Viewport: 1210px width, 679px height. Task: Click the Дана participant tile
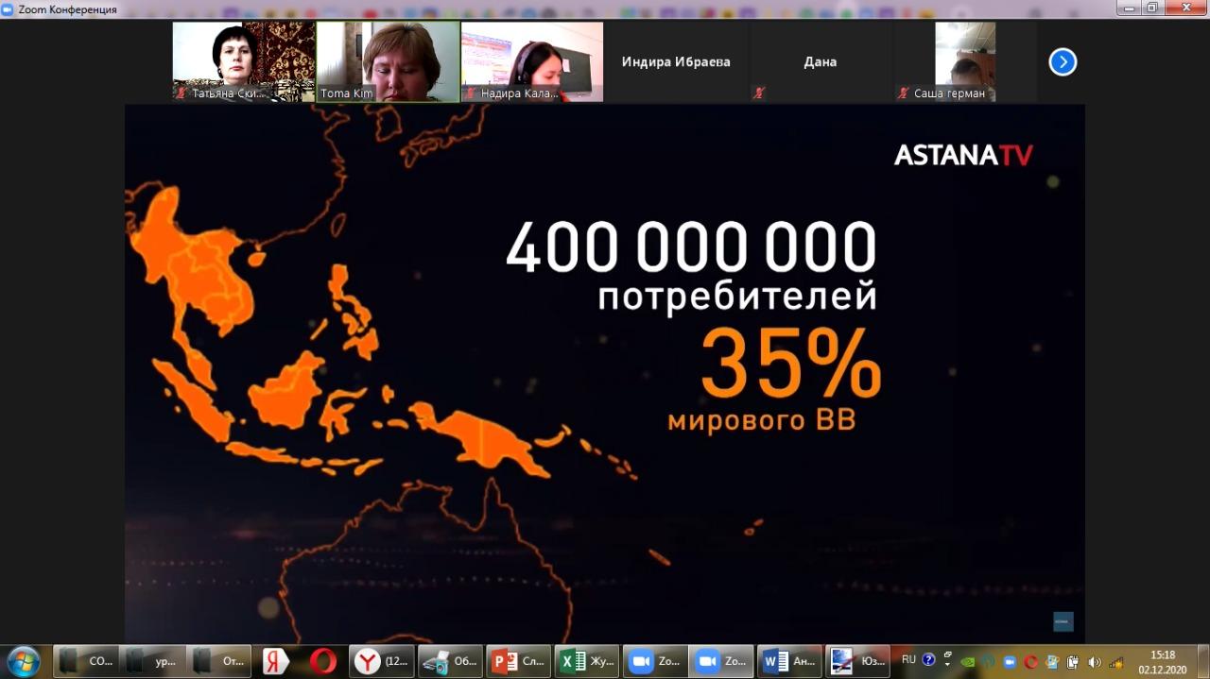pyautogui.click(x=820, y=62)
